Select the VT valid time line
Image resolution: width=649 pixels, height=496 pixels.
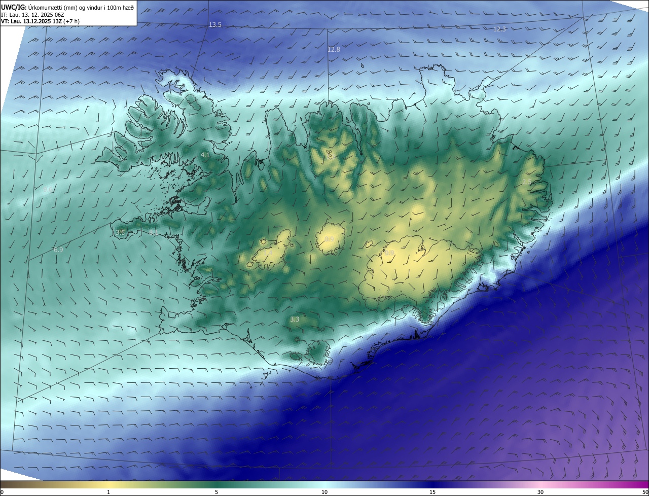[40, 21]
